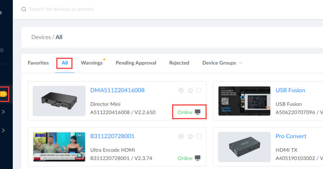Expand the Device Groups dropdown
The width and height of the screenshot is (323, 169).
coord(222,63)
